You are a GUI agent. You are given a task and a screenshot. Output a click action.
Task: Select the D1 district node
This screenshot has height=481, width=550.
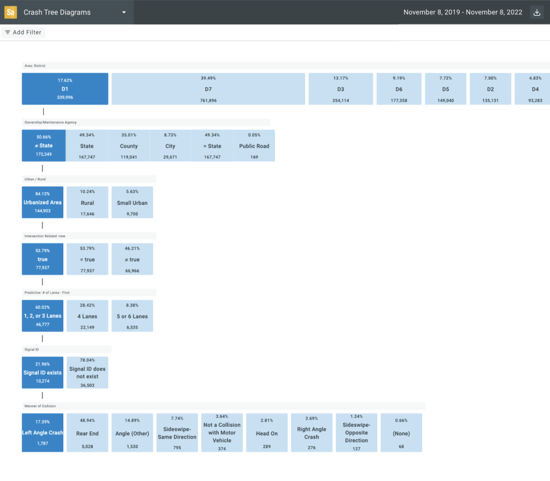[65, 89]
